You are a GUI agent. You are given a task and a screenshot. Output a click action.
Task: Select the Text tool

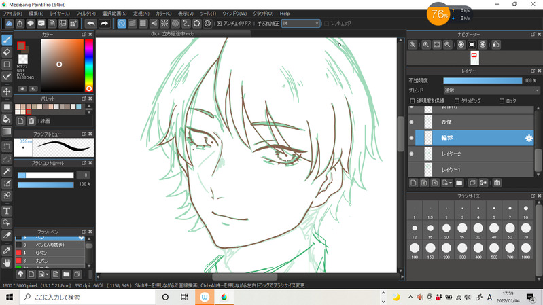7,211
